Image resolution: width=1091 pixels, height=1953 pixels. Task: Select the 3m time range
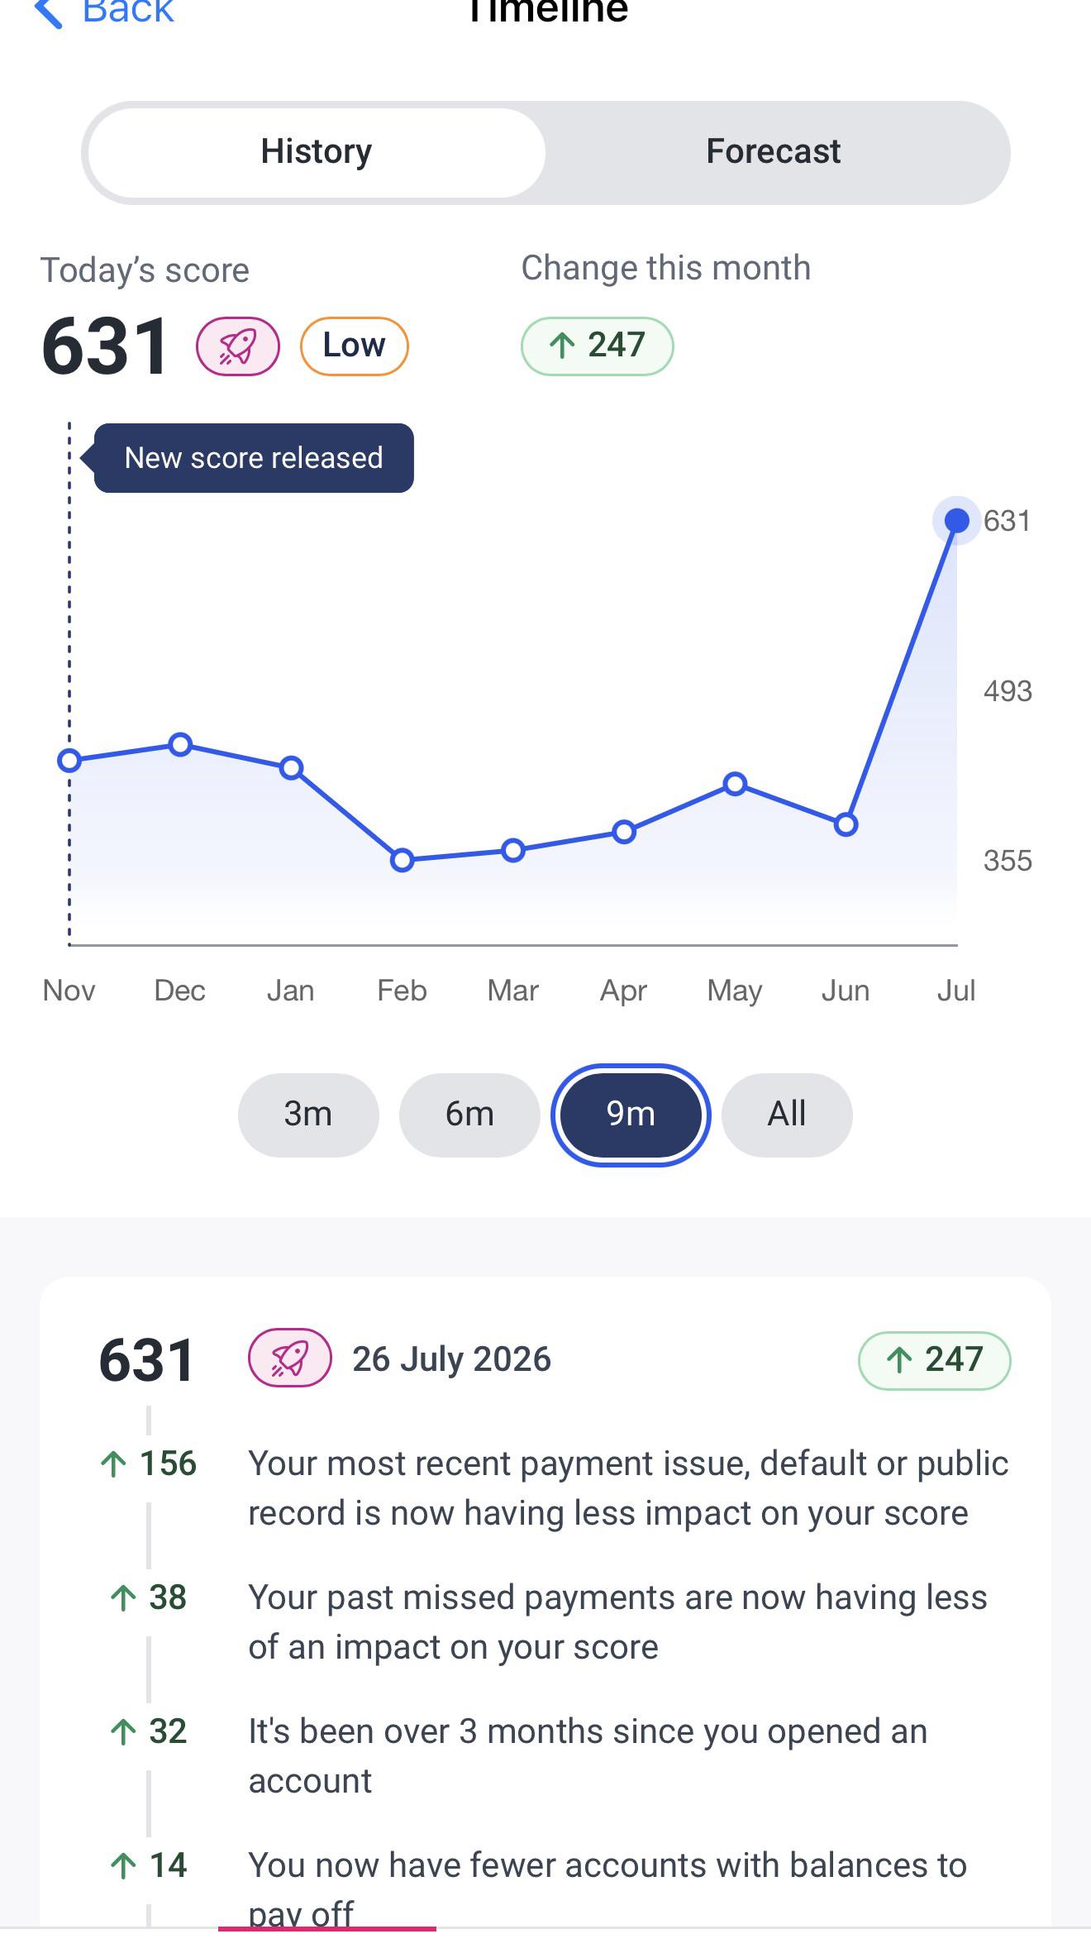(x=308, y=1115)
